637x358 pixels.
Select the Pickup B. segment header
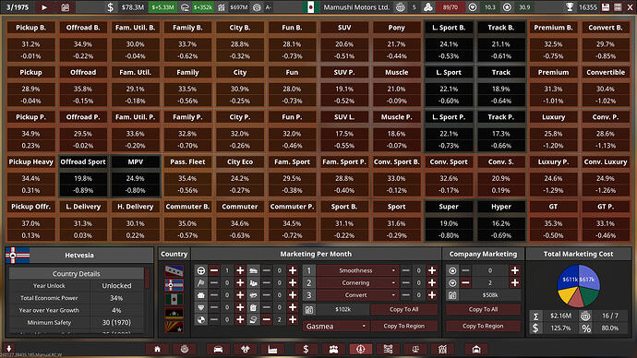pos(30,28)
